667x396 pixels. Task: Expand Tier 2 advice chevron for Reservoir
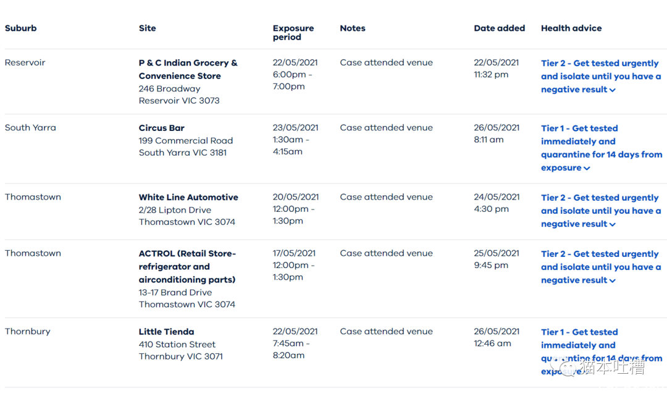click(613, 90)
